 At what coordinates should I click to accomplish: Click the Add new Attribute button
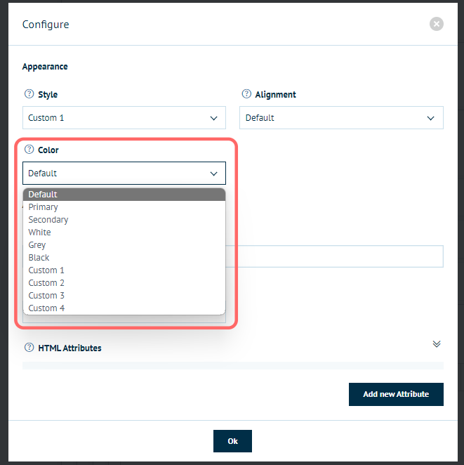click(x=396, y=394)
